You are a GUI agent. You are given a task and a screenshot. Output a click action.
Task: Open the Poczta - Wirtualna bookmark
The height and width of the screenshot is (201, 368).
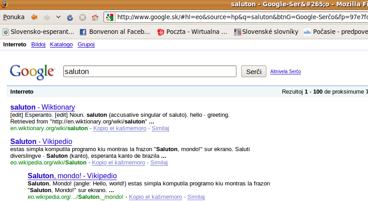point(192,32)
